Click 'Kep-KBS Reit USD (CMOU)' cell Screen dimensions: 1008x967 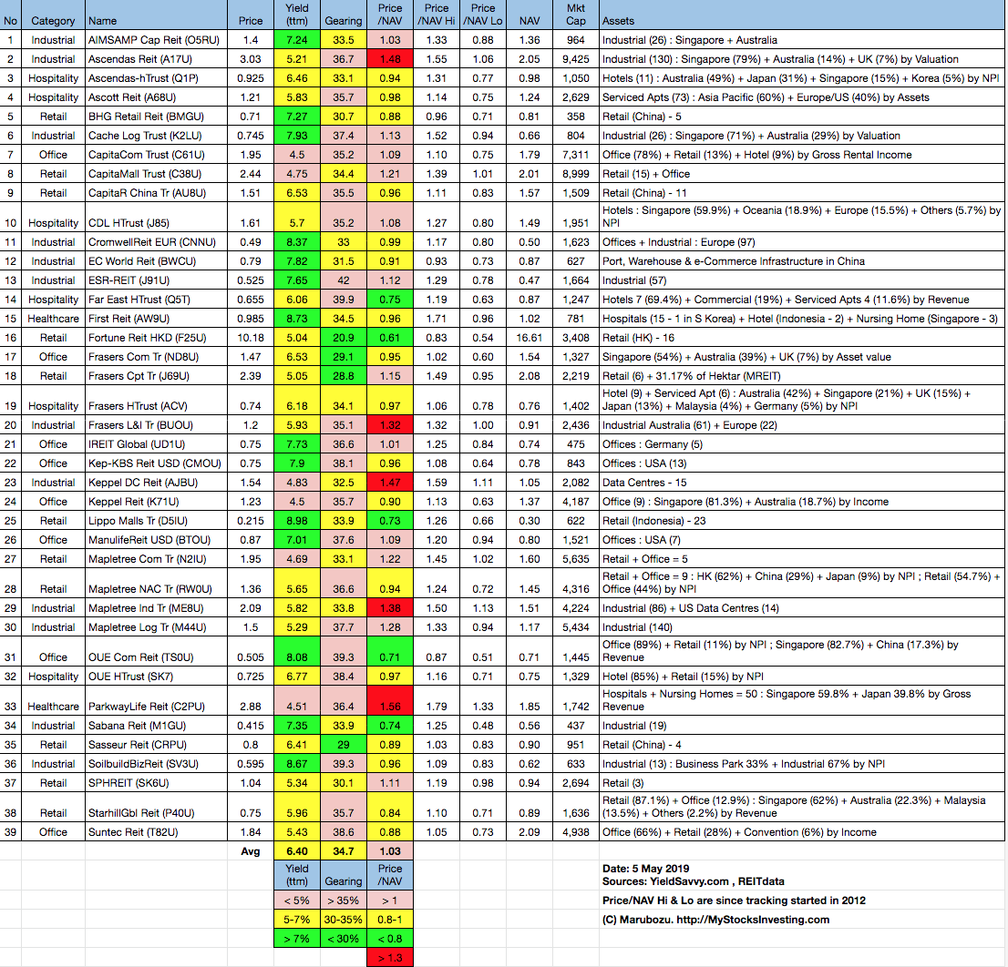click(x=156, y=463)
